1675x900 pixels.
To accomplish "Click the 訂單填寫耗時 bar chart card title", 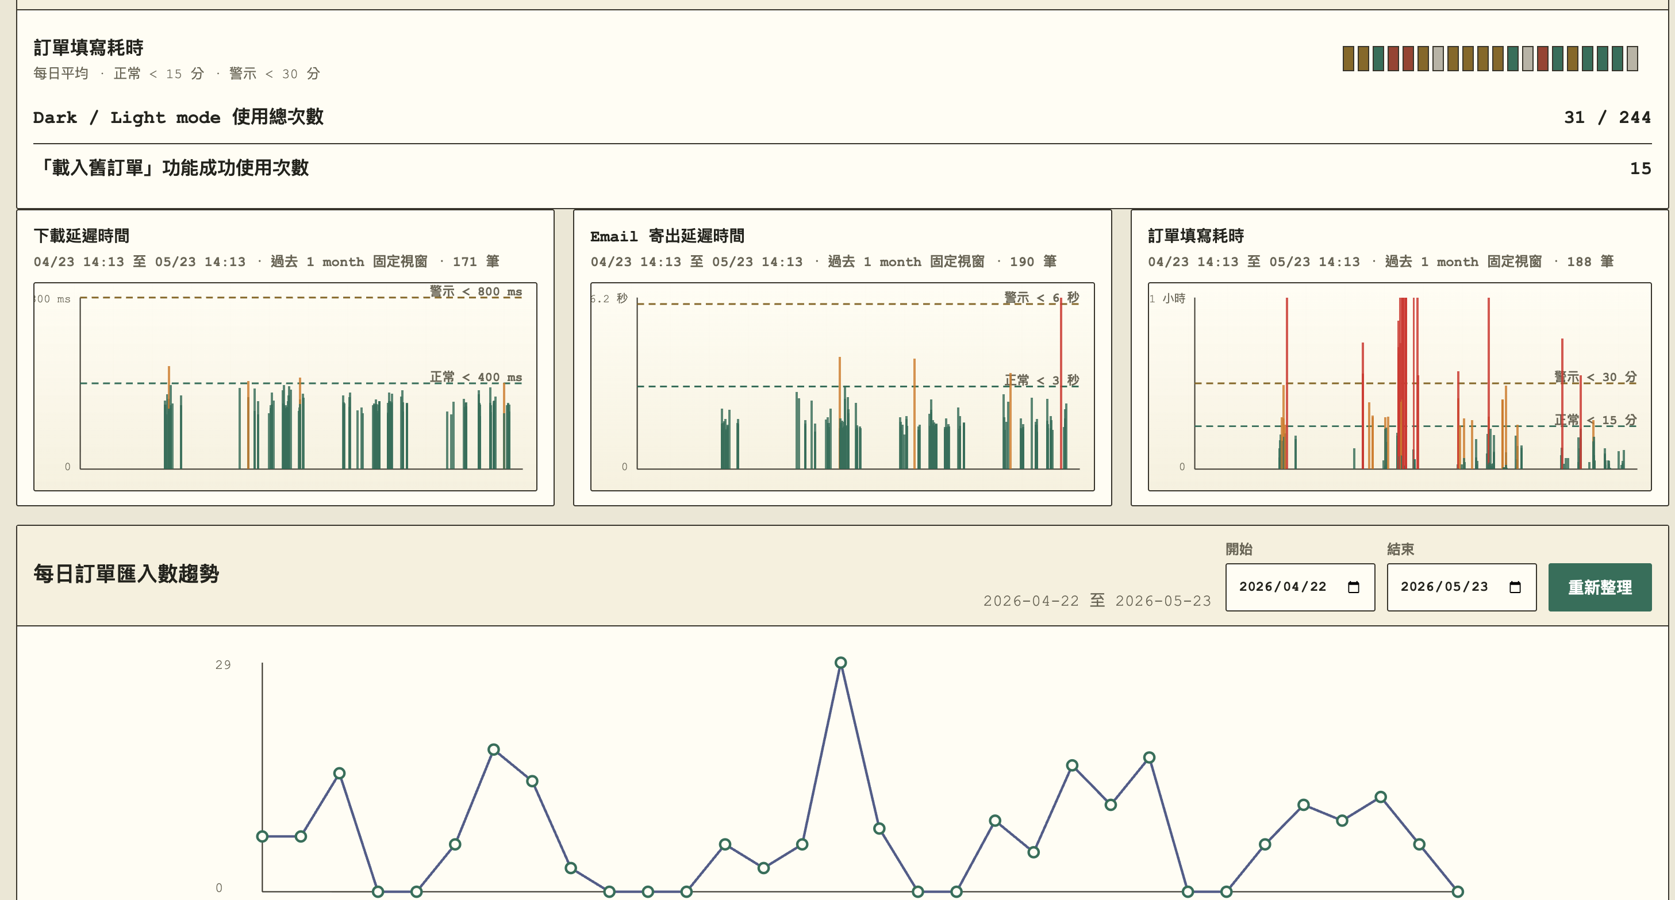I will (x=1196, y=236).
